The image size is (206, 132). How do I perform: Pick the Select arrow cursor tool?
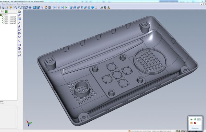point(42,8)
